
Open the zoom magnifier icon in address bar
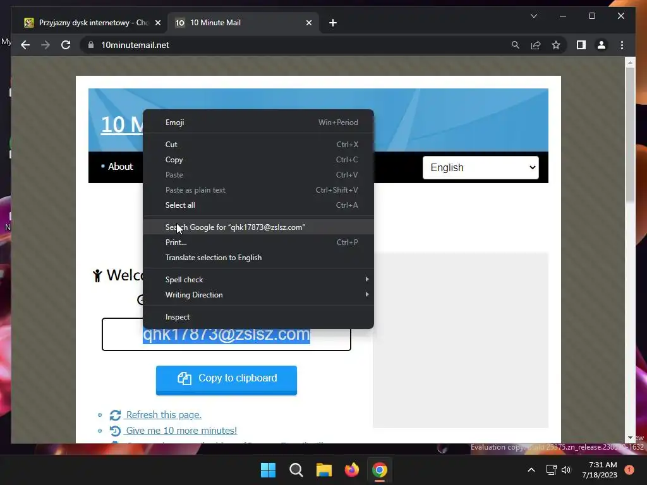coord(516,45)
